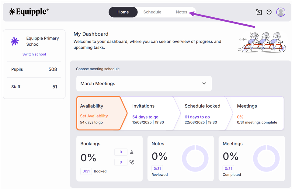Expand the March Meetings dropdown
This screenshot has width=292, height=191.
point(144,84)
